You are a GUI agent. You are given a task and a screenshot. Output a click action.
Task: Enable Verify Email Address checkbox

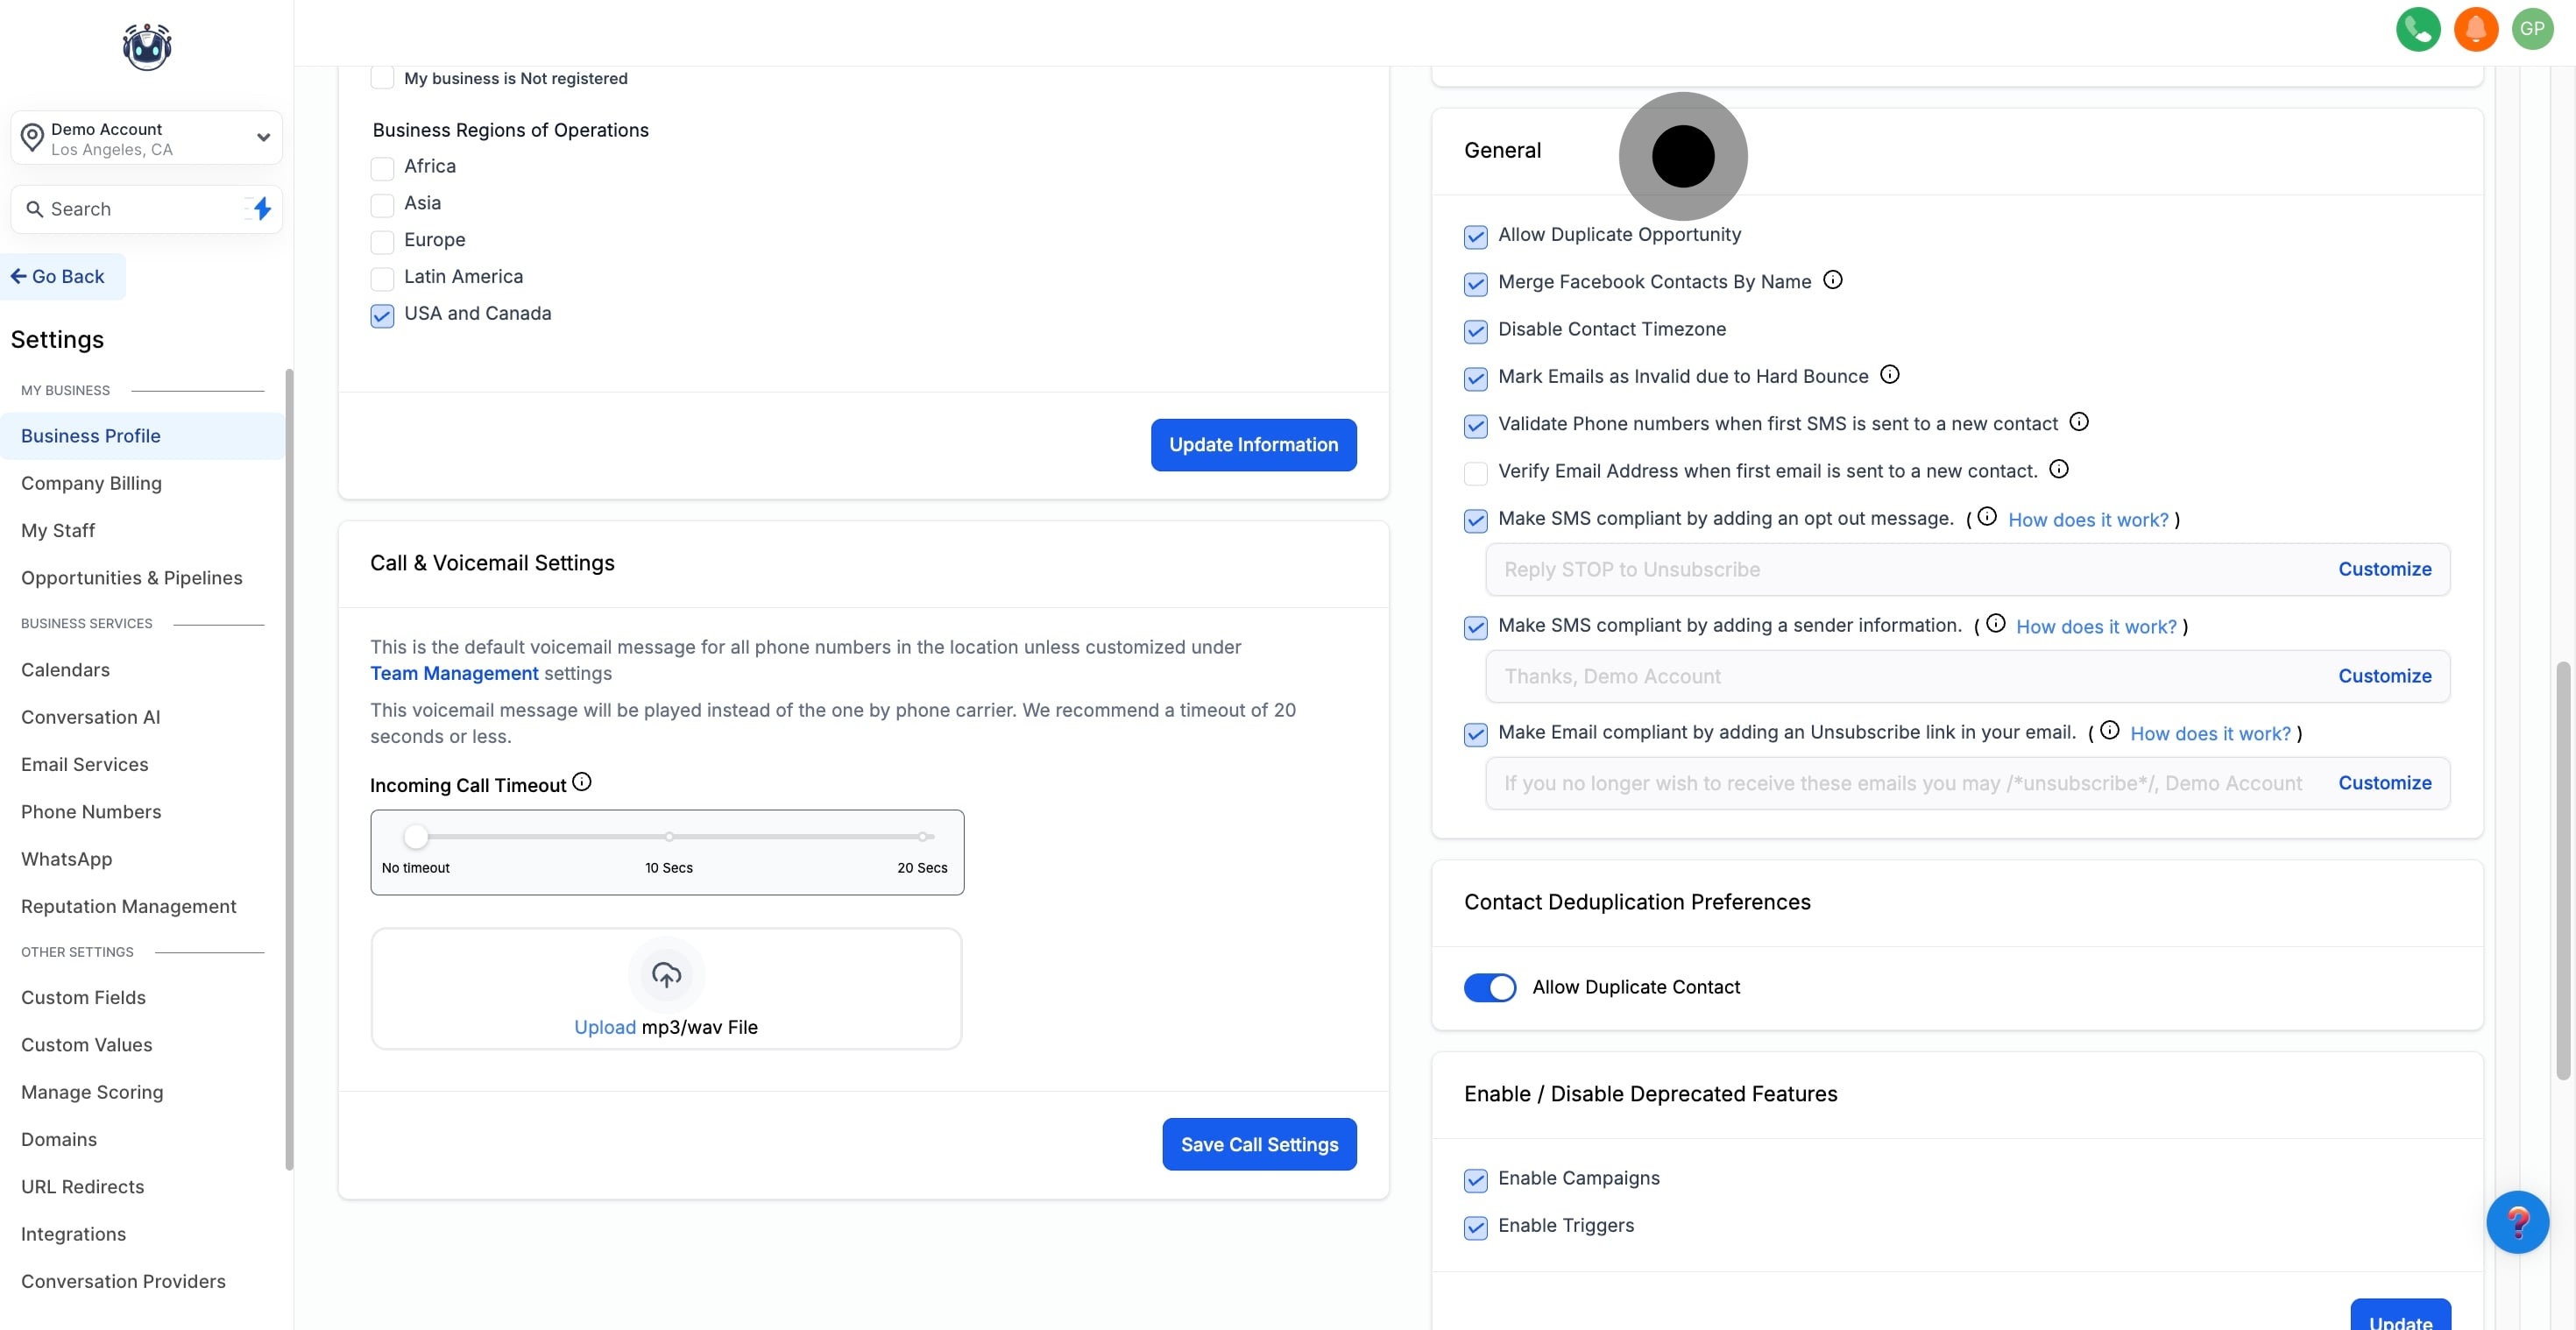click(x=1475, y=473)
